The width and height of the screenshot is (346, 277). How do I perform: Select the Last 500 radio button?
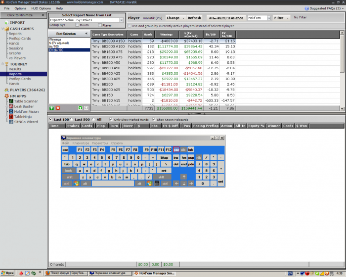pos(71,119)
